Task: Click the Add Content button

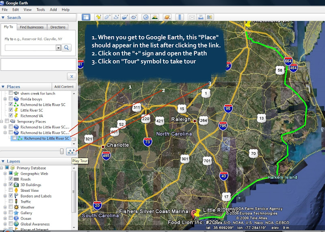Action: pos(64,87)
